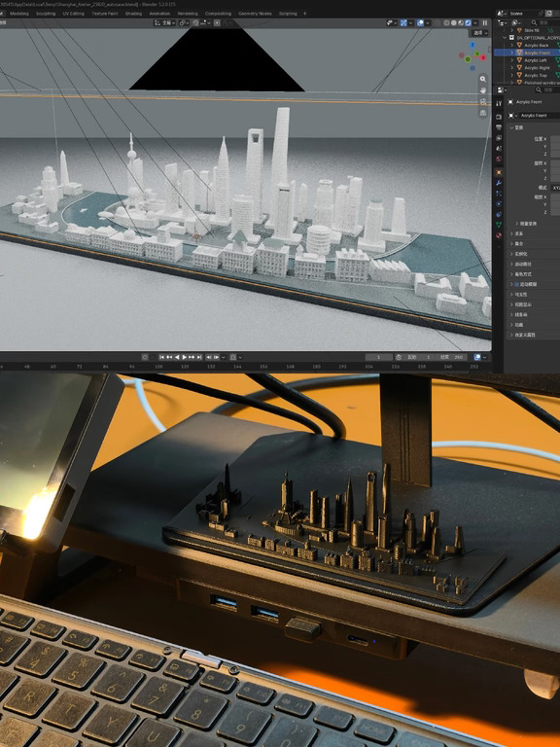Toggle snapping magnet in viewport header
The image size is (560, 747).
coord(194,23)
